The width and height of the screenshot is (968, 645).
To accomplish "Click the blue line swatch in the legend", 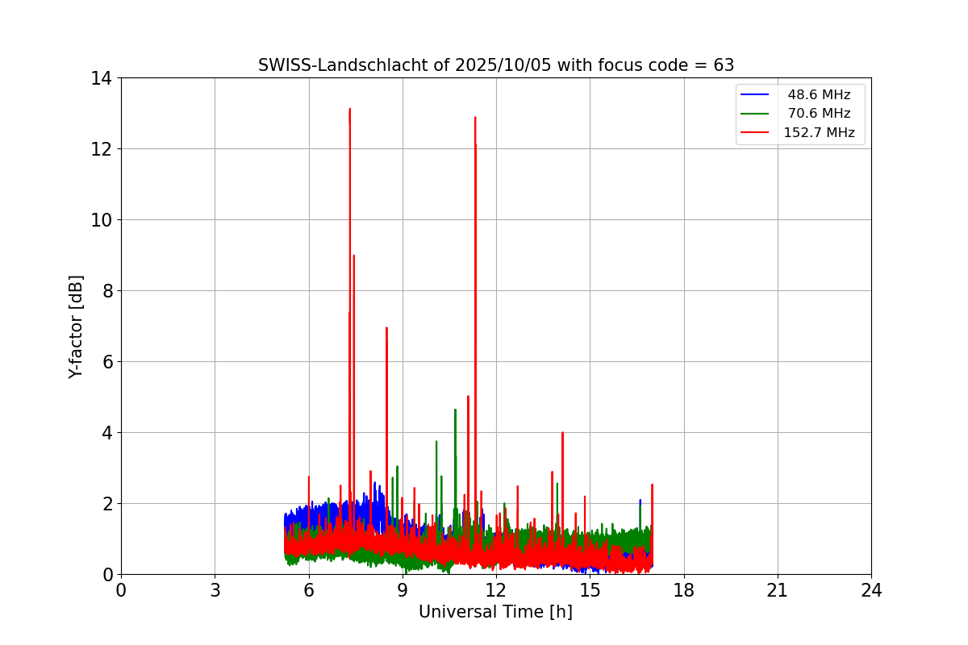I will click(x=755, y=95).
